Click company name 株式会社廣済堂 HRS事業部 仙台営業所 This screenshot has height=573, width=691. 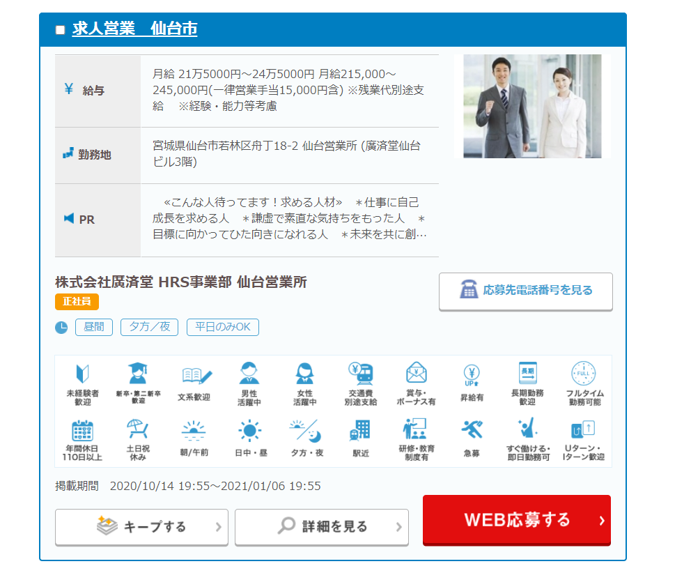(180, 282)
